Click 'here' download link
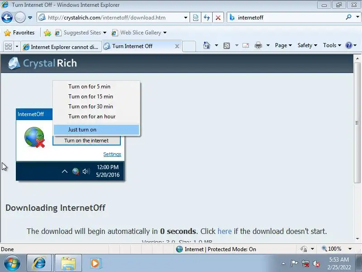Screen dimensions: 362x272 tap(224, 231)
